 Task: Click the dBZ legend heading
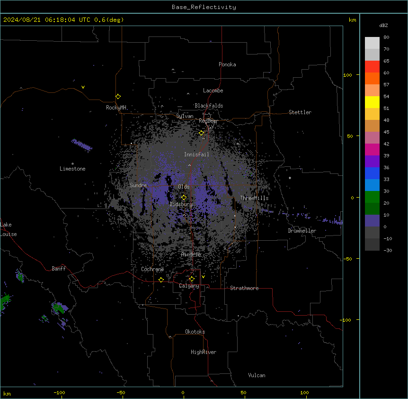coord(383,26)
